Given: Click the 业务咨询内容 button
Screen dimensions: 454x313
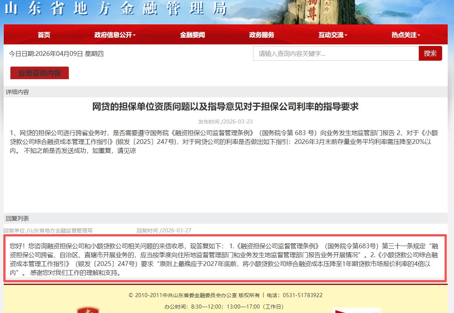Looking at the screenshot, I should 40,73.
